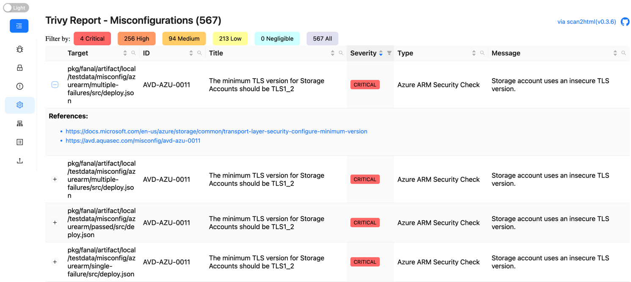Expand the second multiple-failures row
631x282 pixels.
(55, 179)
